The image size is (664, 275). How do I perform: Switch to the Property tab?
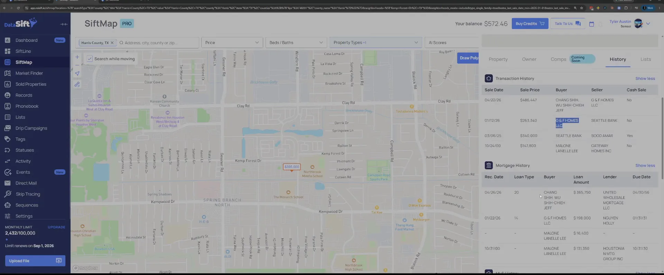coord(498,59)
